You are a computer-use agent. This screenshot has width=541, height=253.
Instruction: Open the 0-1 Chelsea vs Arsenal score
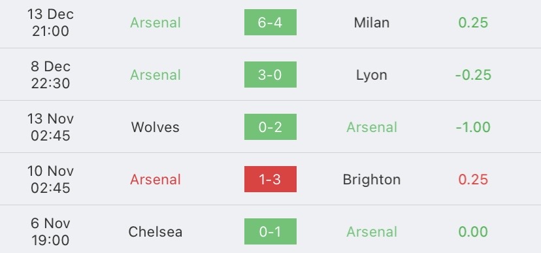click(x=270, y=231)
